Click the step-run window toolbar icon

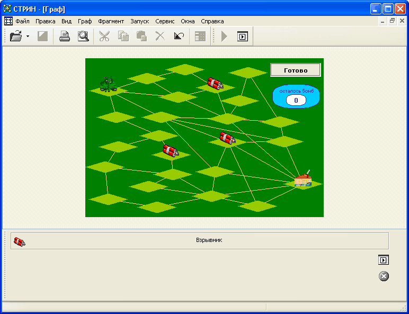tap(242, 36)
